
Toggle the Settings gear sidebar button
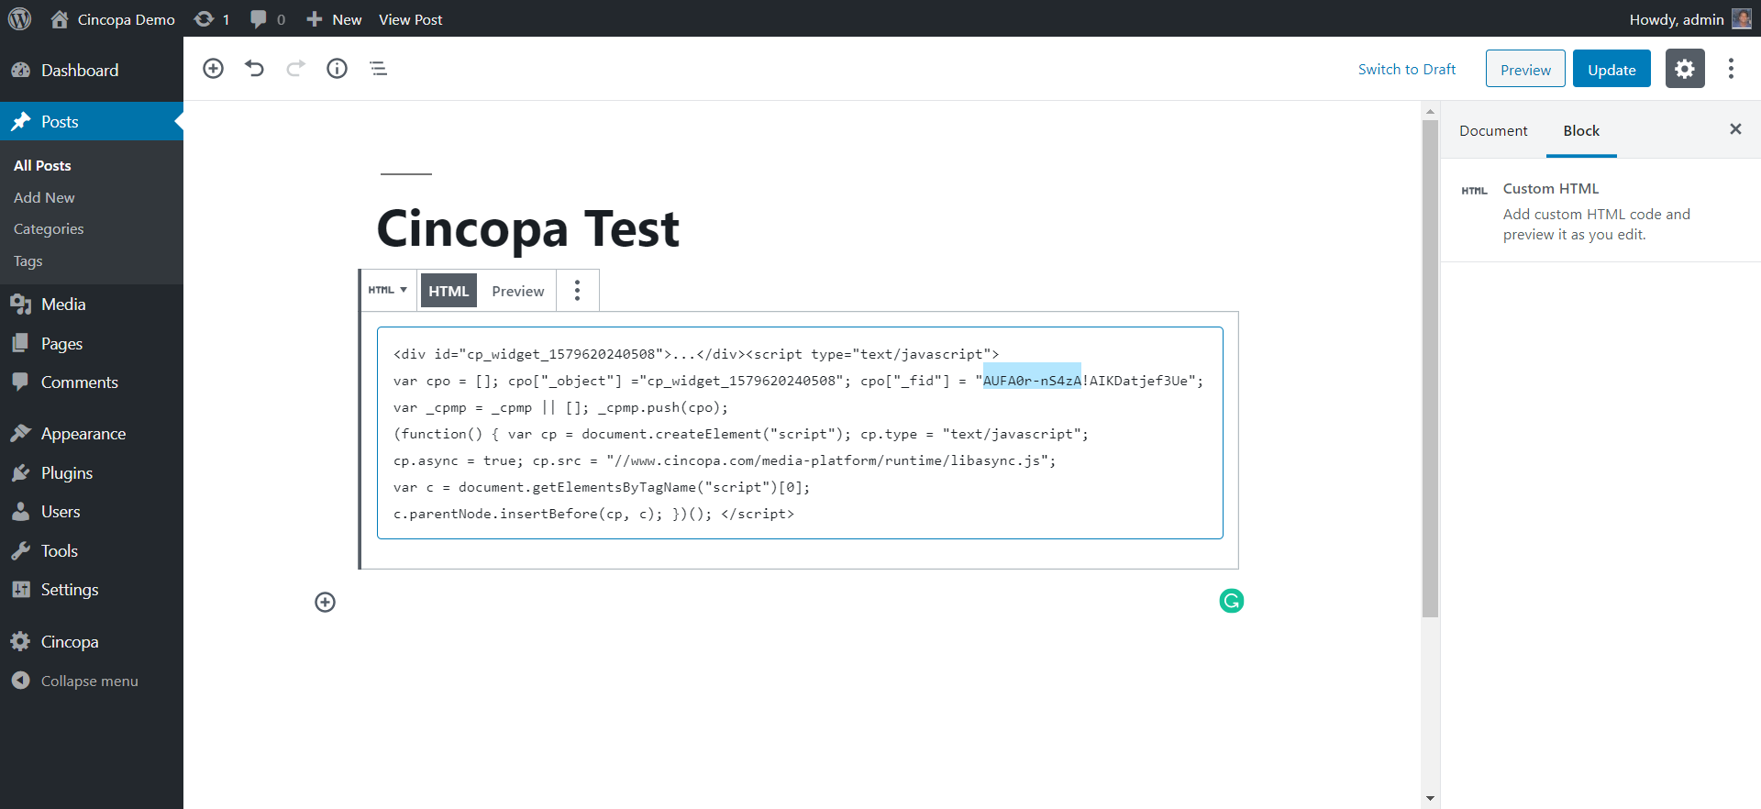coord(1684,69)
